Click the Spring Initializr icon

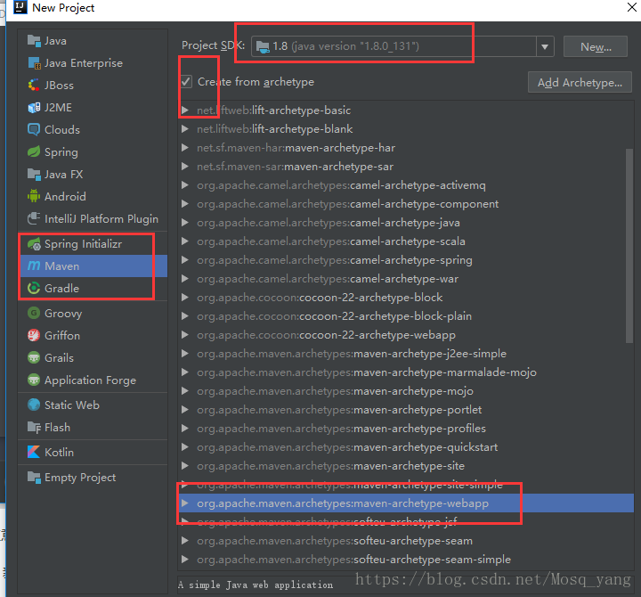click(x=34, y=244)
